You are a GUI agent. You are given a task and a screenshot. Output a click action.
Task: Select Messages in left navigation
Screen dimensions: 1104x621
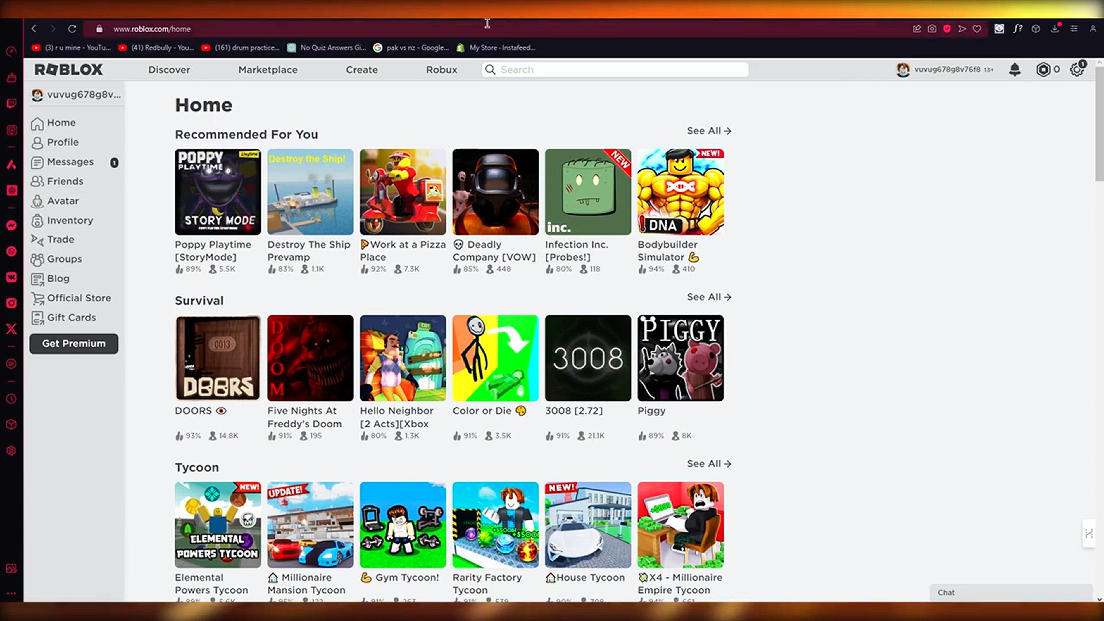coord(75,162)
